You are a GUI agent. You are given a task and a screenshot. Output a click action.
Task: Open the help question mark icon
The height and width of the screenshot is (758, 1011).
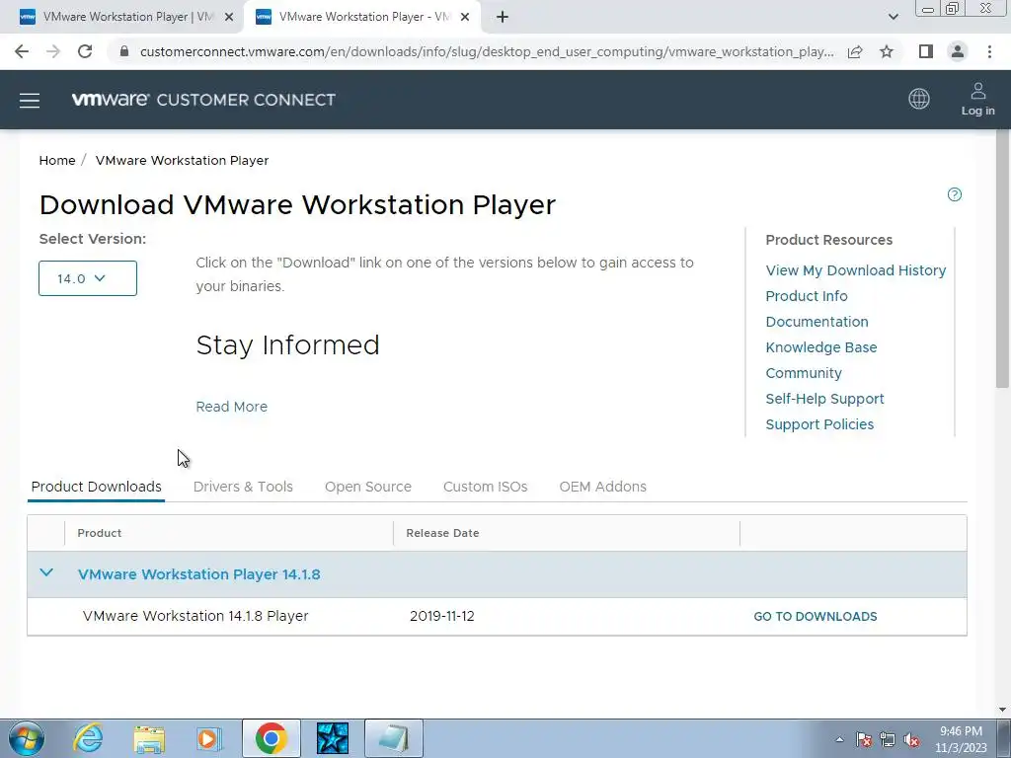click(955, 194)
